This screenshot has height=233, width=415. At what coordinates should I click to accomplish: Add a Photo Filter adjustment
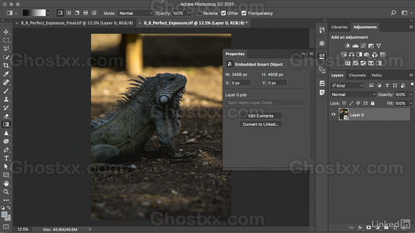(x=367, y=55)
